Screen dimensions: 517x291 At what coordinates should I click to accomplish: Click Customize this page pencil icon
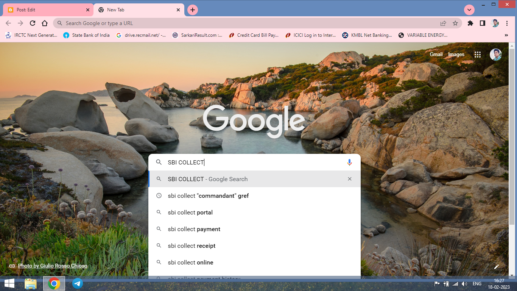pyautogui.click(x=497, y=267)
